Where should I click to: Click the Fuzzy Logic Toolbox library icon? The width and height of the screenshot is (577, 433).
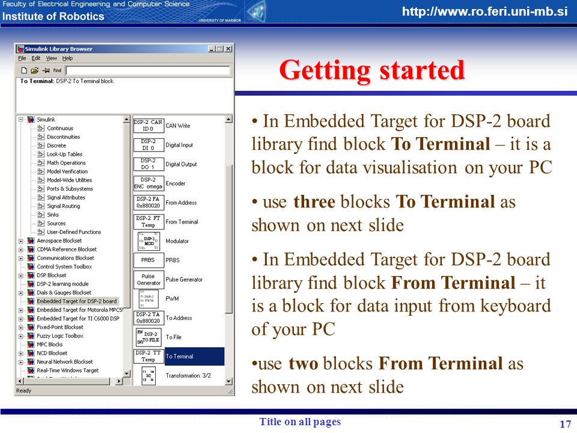[x=31, y=336]
